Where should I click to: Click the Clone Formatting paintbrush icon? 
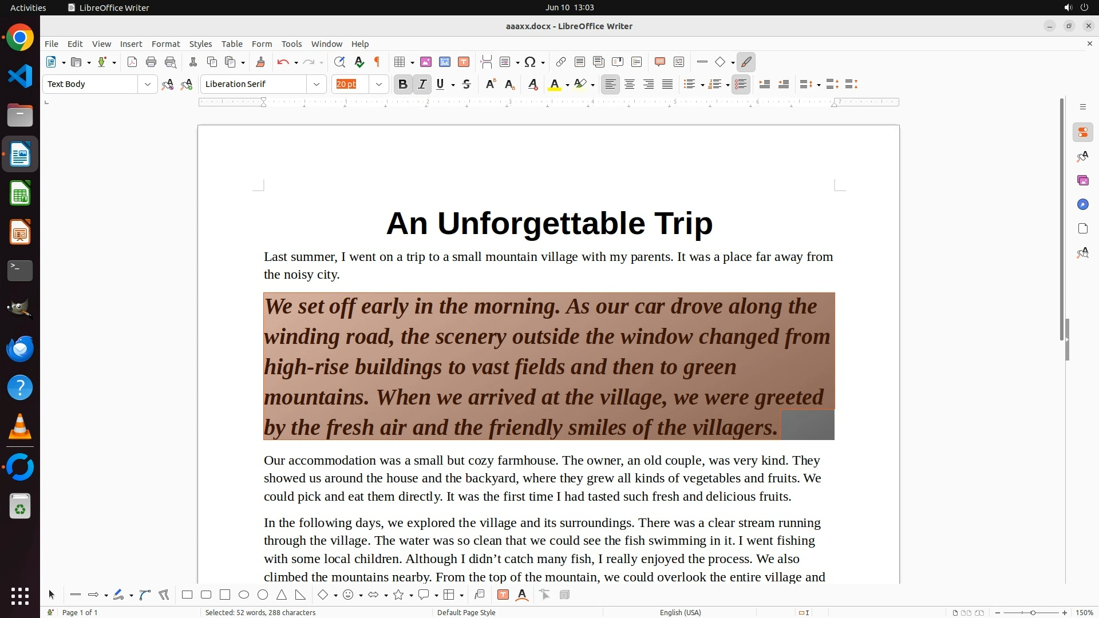click(x=260, y=62)
